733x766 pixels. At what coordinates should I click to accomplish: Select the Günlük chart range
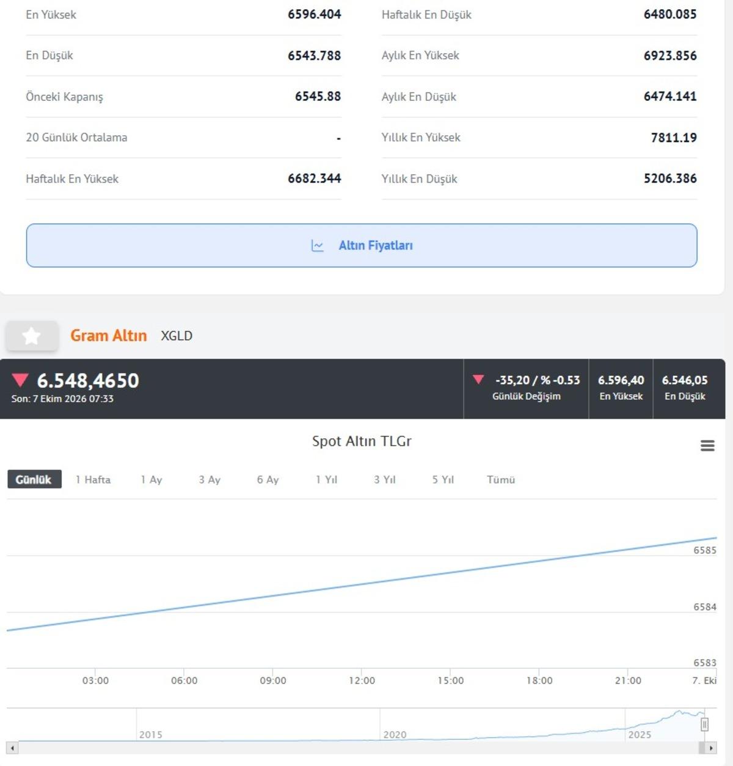[x=34, y=479]
